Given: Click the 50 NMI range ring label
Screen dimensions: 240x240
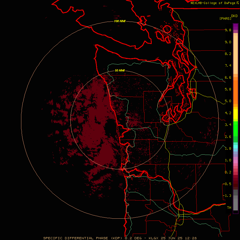Looking at the screenshot, I should 120,70.
